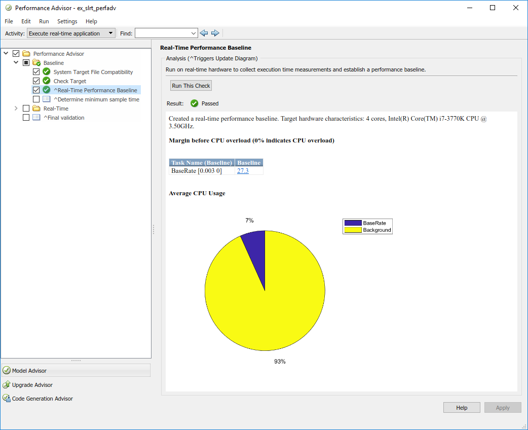This screenshot has height=430, width=528.
Task: Open the Edit menu
Action: 26,21
